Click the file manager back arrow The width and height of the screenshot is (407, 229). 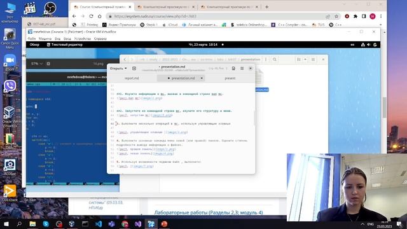pos(125,59)
